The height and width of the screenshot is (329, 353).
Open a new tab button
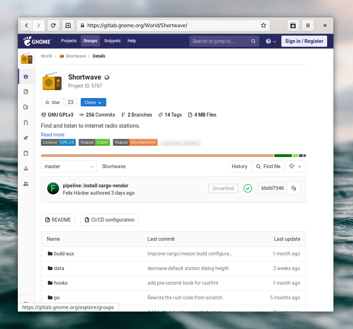point(68,25)
